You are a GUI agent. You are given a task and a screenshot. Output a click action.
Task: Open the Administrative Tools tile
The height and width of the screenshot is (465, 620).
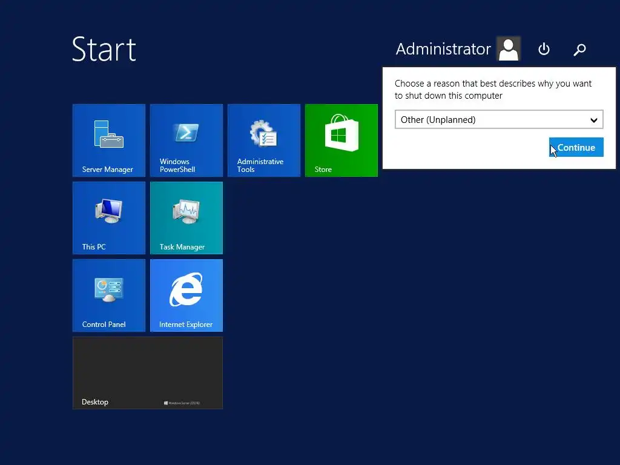click(x=264, y=140)
